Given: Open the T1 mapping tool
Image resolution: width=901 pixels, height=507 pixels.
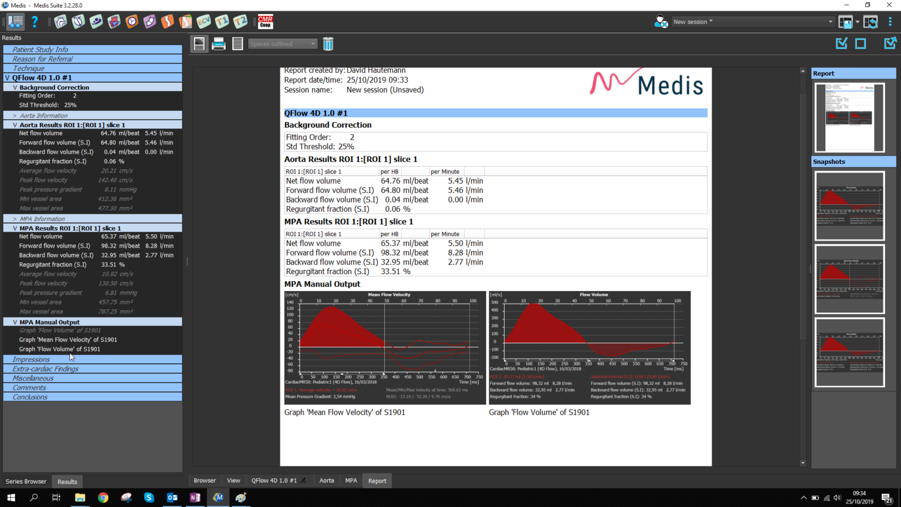Looking at the screenshot, I should tap(222, 21).
